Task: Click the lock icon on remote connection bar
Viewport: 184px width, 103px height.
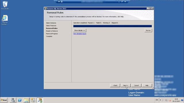Action: tap(62, 1)
